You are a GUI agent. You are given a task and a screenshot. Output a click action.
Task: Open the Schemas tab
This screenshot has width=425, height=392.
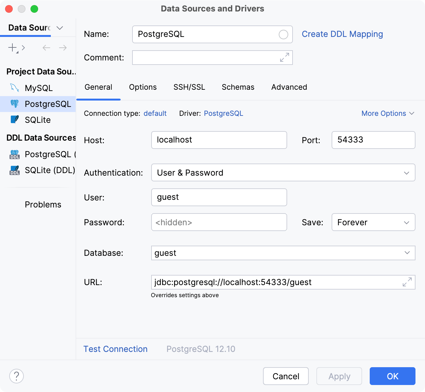(238, 87)
